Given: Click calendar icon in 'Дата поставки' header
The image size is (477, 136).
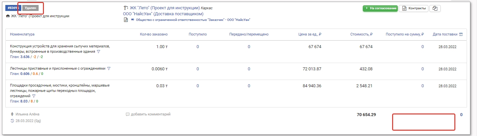Looking at the screenshot, I should (461, 34).
